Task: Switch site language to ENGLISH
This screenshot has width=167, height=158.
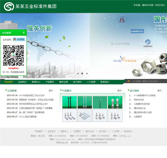Action: pos(160,5)
